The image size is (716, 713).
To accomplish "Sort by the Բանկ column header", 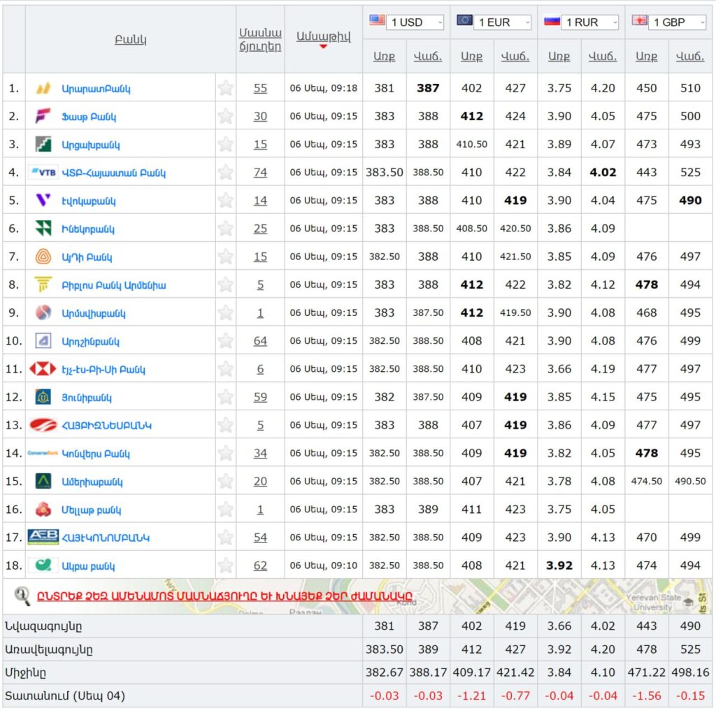I will (131, 40).
